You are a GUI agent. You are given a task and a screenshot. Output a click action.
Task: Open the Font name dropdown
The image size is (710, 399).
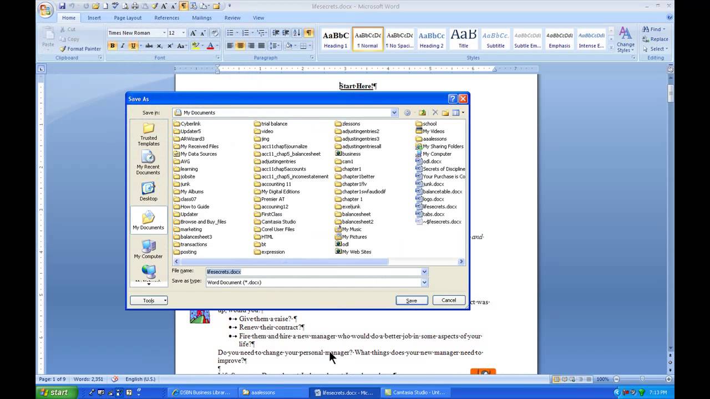pos(164,33)
